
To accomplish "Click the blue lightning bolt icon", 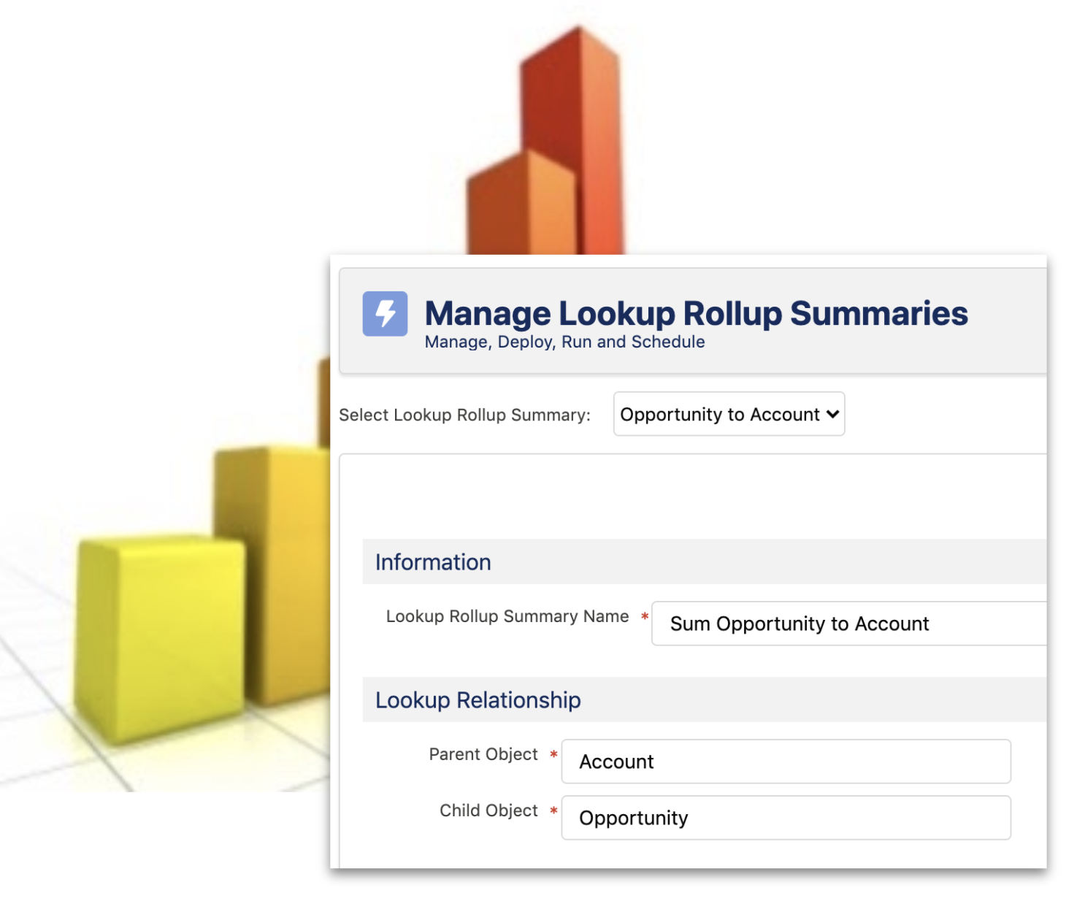I will (385, 314).
